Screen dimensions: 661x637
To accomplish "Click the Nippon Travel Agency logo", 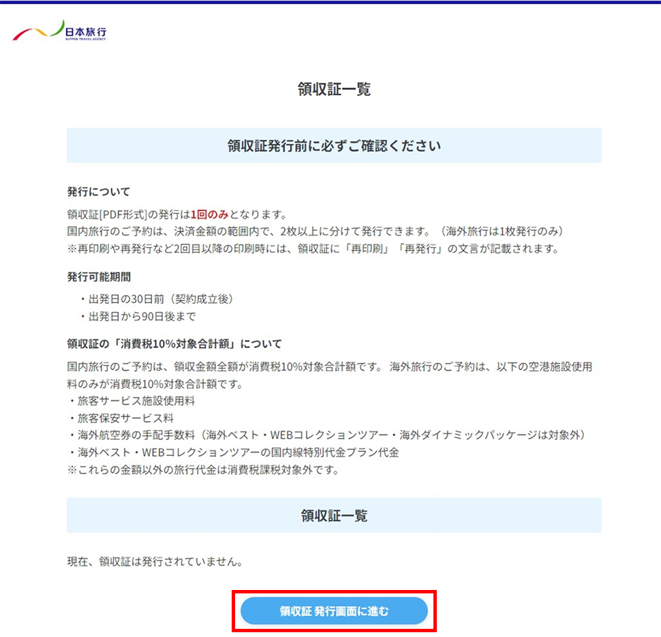I will [x=60, y=31].
